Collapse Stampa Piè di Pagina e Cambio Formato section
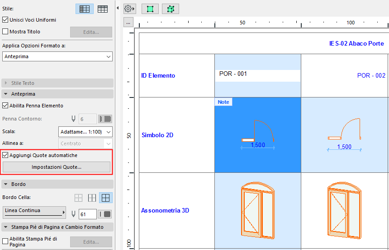 [x=57, y=227]
